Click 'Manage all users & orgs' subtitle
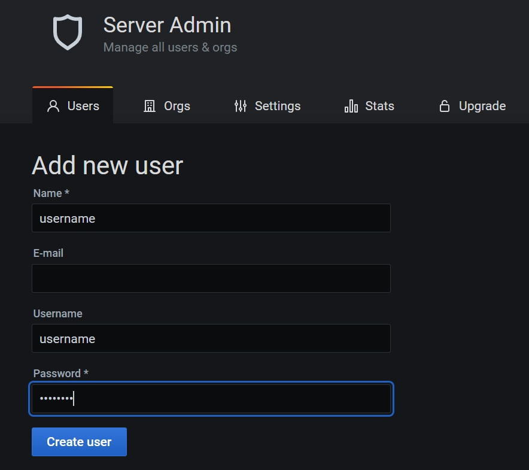529x470 pixels. tap(170, 47)
